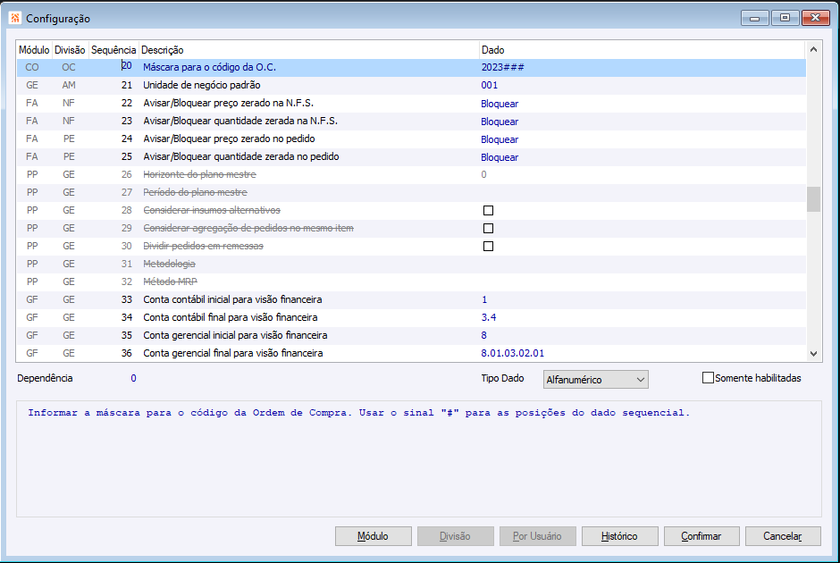Select 'Conta gerencial final para visão financeira'
The width and height of the screenshot is (840, 563).
tap(411, 353)
